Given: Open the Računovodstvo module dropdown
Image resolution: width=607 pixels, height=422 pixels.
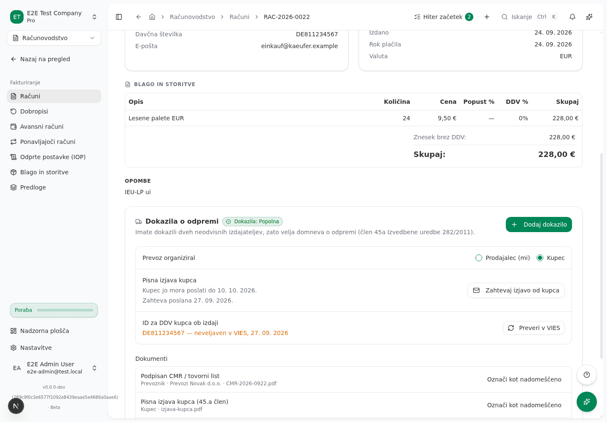Looking at the screenshot, I should tap(54, 38).
